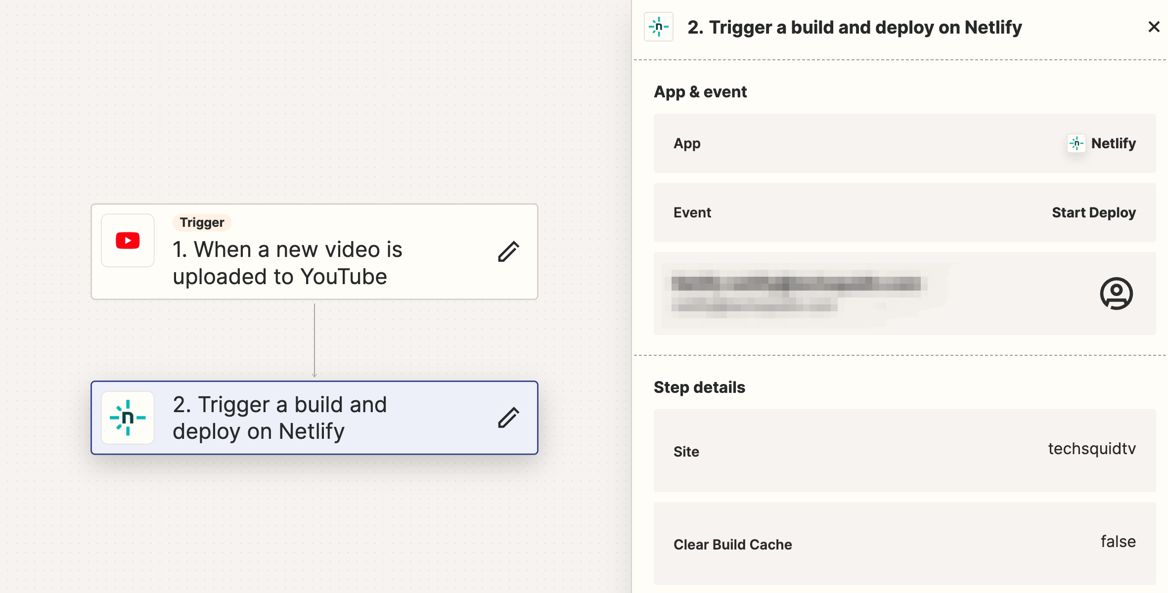
Task: Click the 'Start Deploy' event value
Action: 1093,212
